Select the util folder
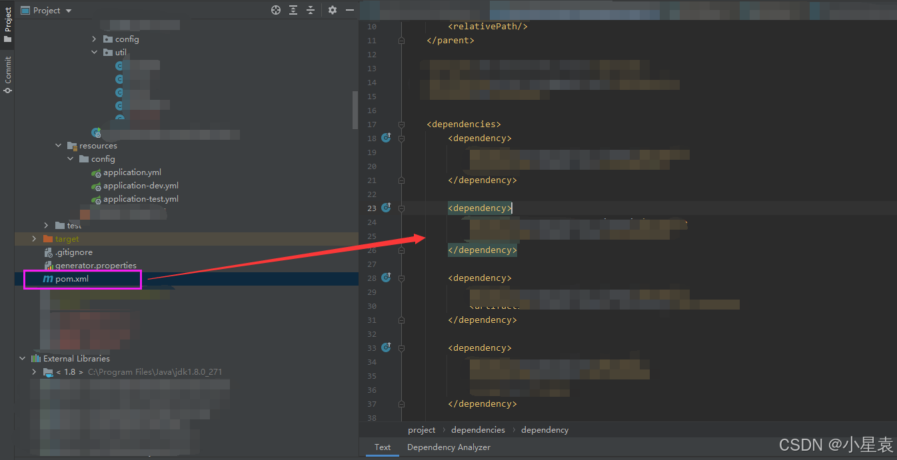The height and width of the screenshot is (460, 897). (121, 53)
